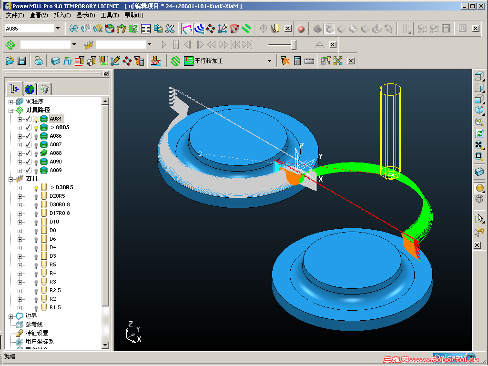Viewport: 488px width, 366px height.
Task: Toggle the checkbox for toolpath A084
Action: pyautogui.click(x=28, y=119)
